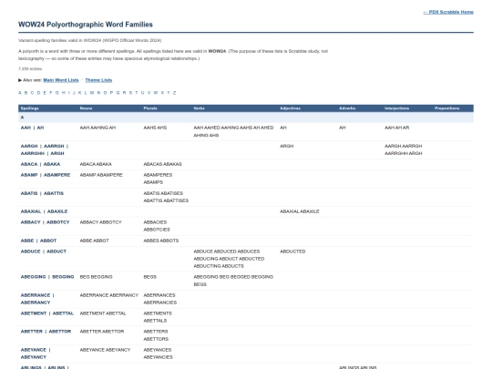Click 'AAH AH AR' in the Interjections column
The image size is (492, 369).
click(x=397, y=128)
